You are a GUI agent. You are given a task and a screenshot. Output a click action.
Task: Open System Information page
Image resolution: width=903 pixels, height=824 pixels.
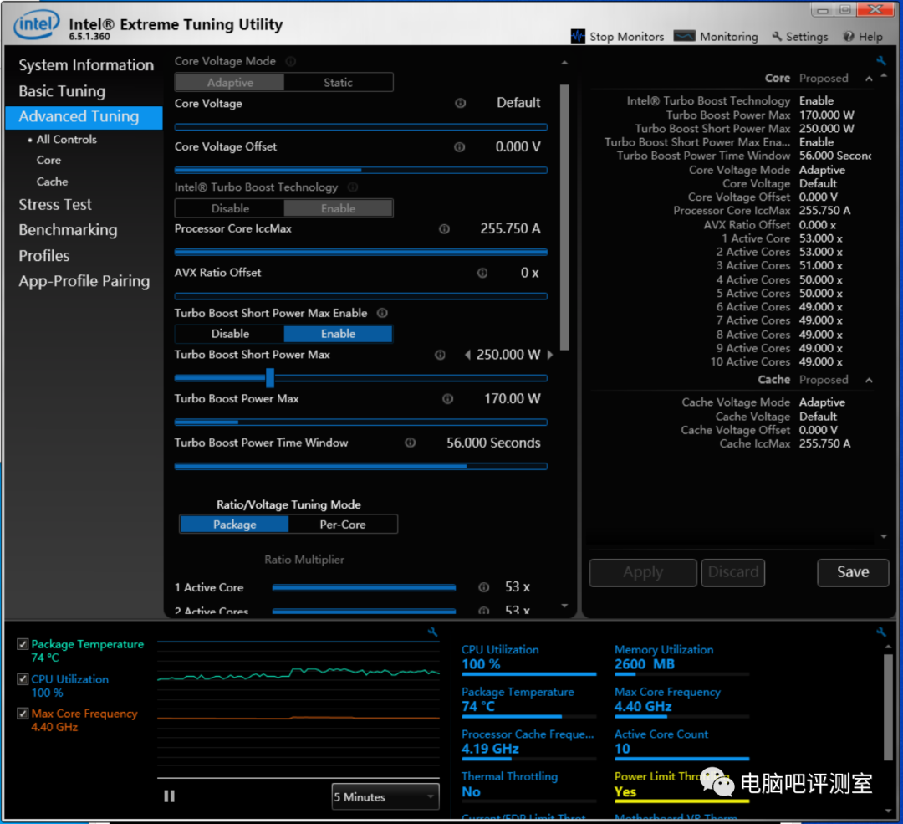click(86, 65)
